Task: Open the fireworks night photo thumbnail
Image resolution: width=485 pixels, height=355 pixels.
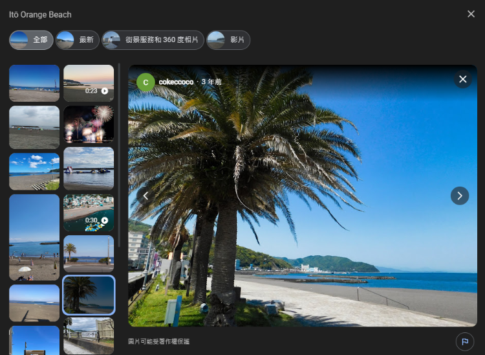Action: click(89, 124)
